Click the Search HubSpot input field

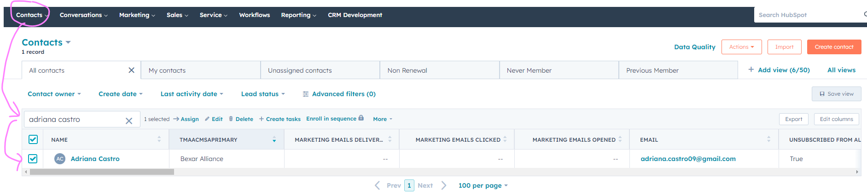808,15
